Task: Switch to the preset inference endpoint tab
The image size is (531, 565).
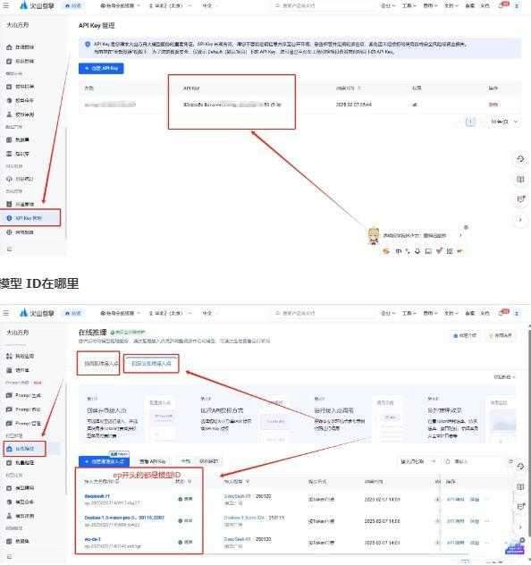Action: pos(100,364)
